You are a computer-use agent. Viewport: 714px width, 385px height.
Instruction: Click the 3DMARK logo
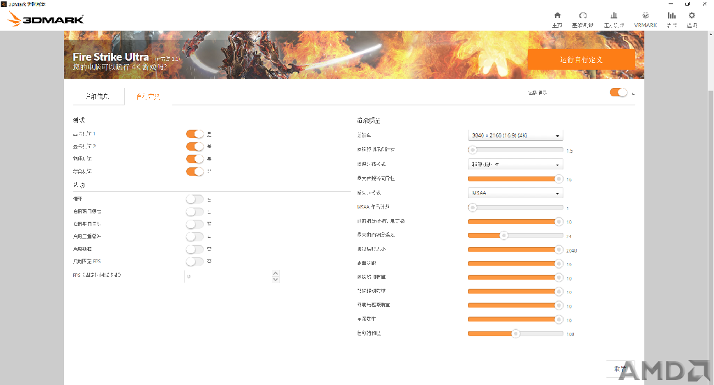46,19
